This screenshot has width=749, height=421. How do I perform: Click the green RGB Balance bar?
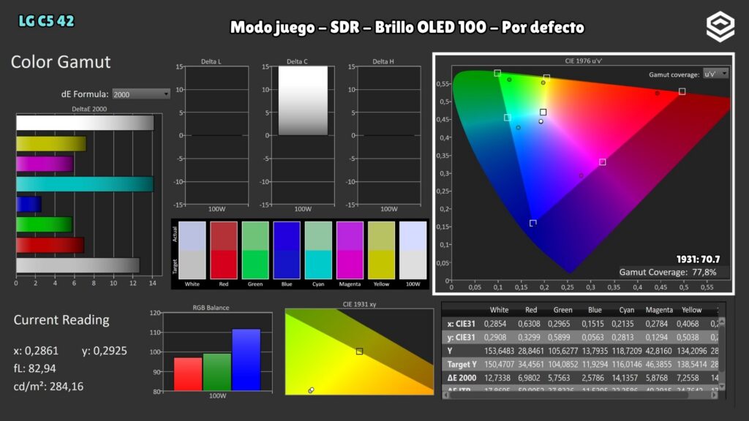coord(217,372)
